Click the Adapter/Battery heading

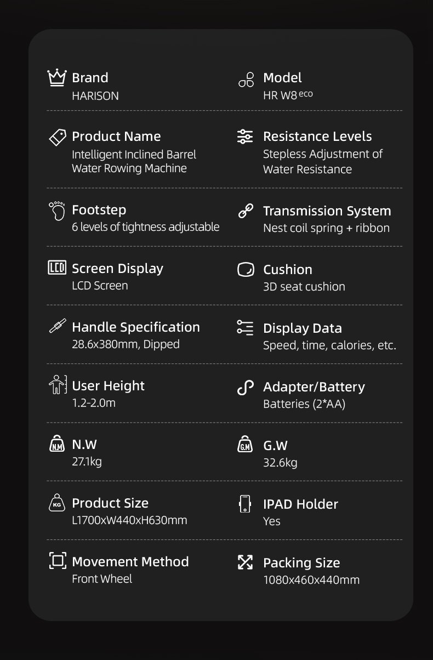(x=314, y=387)
